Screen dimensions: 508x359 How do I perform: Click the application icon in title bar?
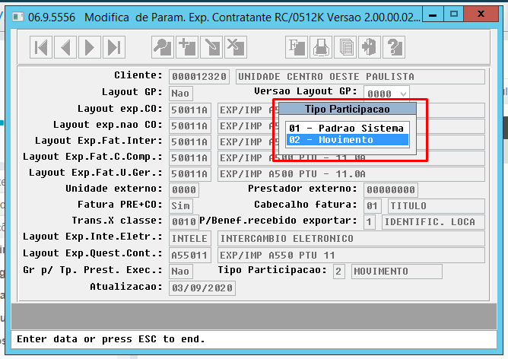tap(18, 17)
